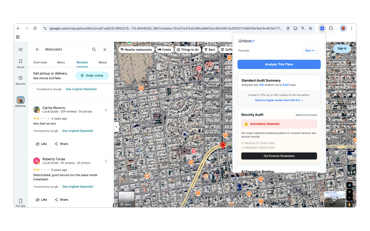Open Unlock a higher review limit link
The image size is (370, 231).
(x=279, y=100)
